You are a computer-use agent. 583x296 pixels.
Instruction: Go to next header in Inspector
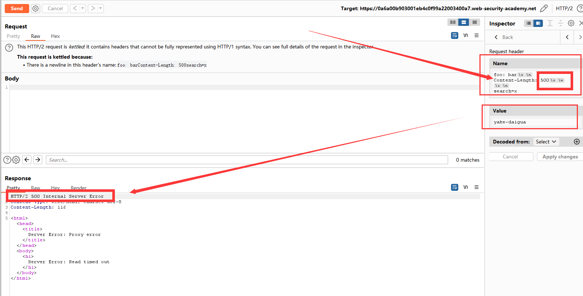(580, 37)
